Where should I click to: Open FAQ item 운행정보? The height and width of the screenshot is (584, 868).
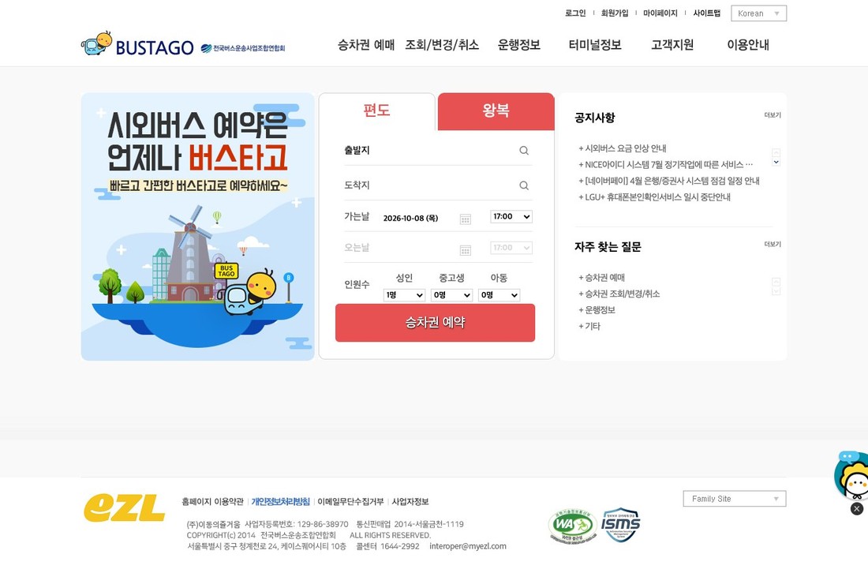[x=597, y=309]
